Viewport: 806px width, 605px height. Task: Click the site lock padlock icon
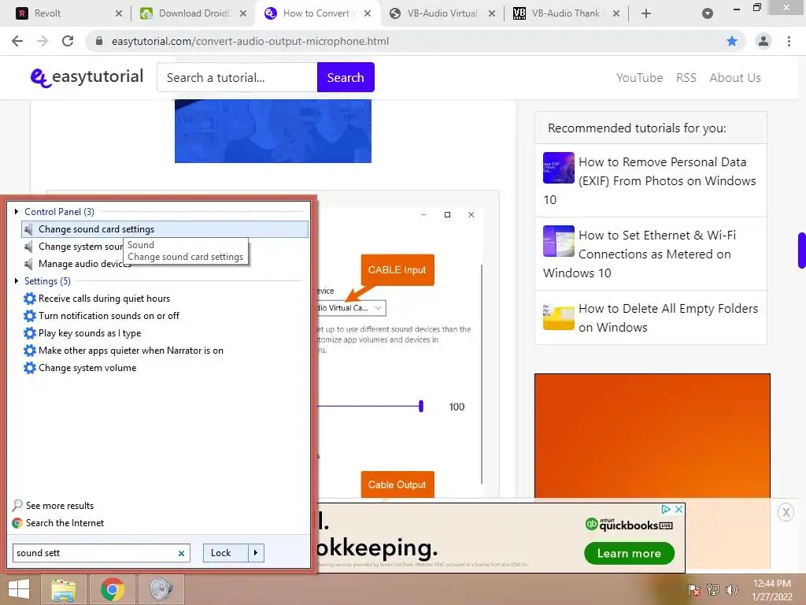[x=99, y=41]
